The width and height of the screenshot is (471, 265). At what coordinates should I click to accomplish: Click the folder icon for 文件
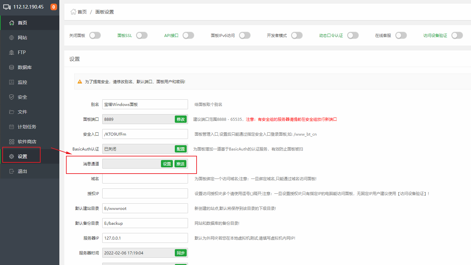12,112
